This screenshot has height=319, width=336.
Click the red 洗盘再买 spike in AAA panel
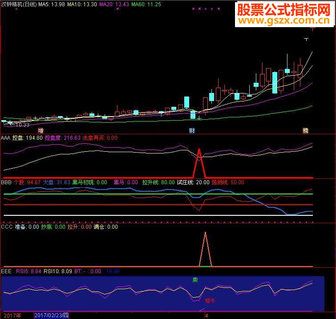coord(199,163)
